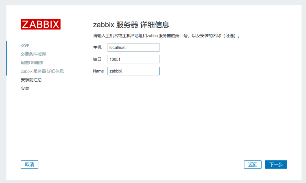The image size is (306, 183).
Task: Click the blue step progress bar
Action: click(x=7, y=58)
